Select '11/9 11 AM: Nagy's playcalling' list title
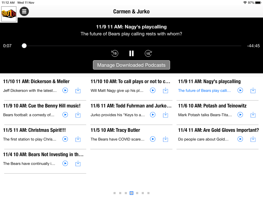The width and height of the screenshot is (263, 197). point(209,81)
